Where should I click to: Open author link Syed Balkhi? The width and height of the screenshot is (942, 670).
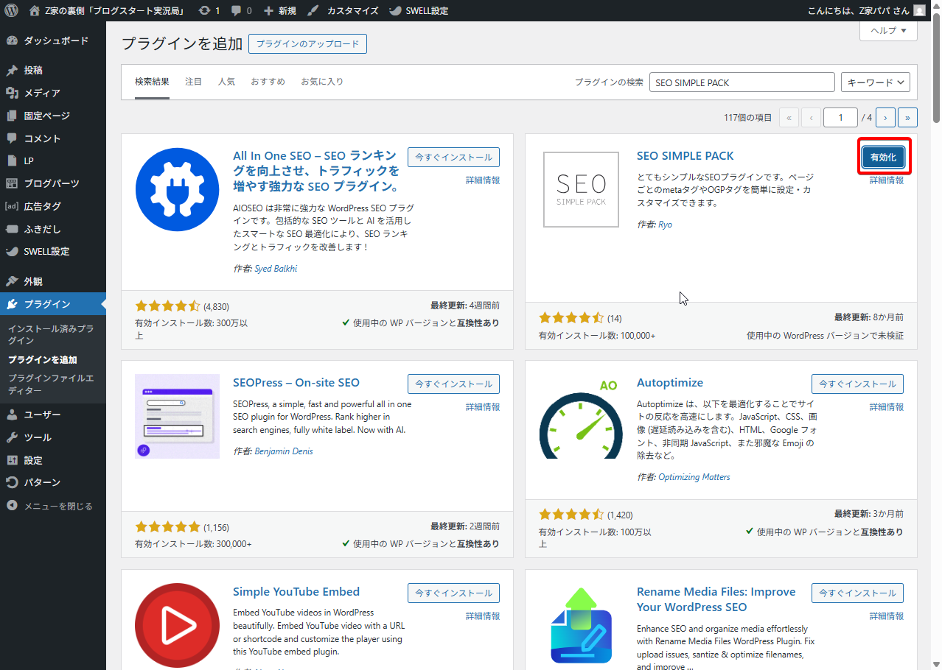[276, 269]
